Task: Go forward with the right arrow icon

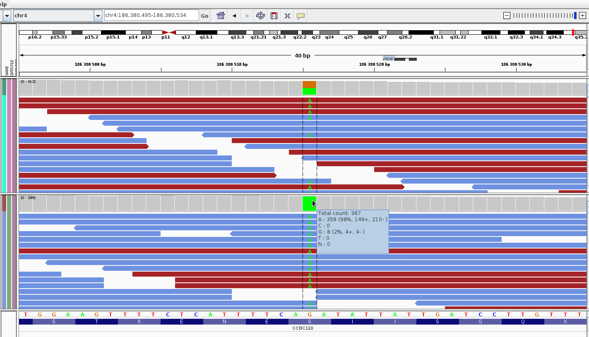Action: 248,16
